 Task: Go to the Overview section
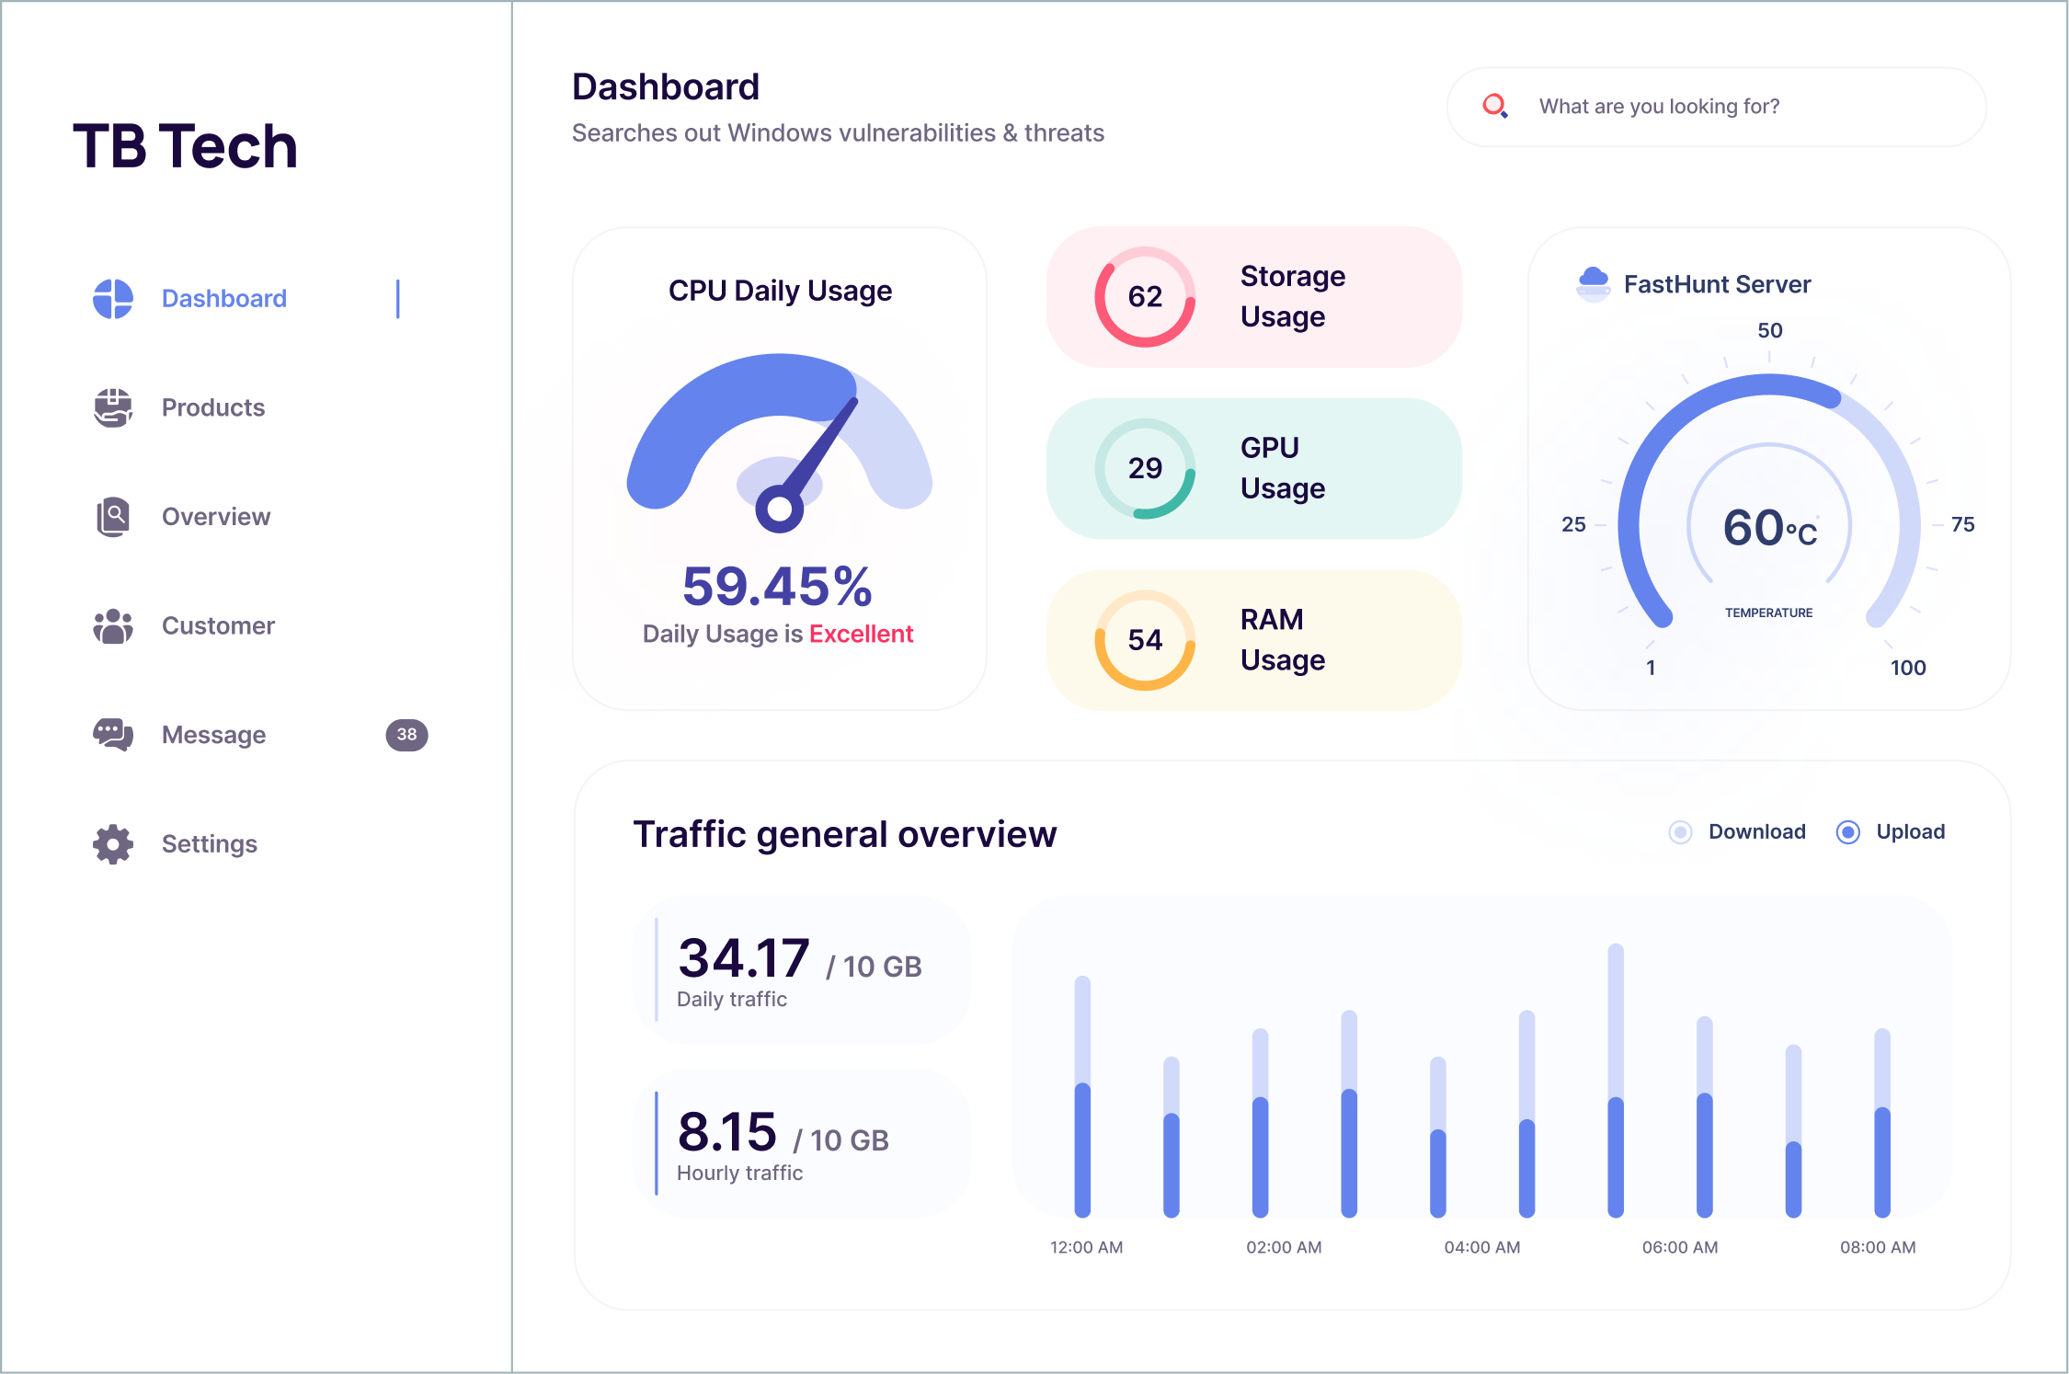tap(216, 517)
